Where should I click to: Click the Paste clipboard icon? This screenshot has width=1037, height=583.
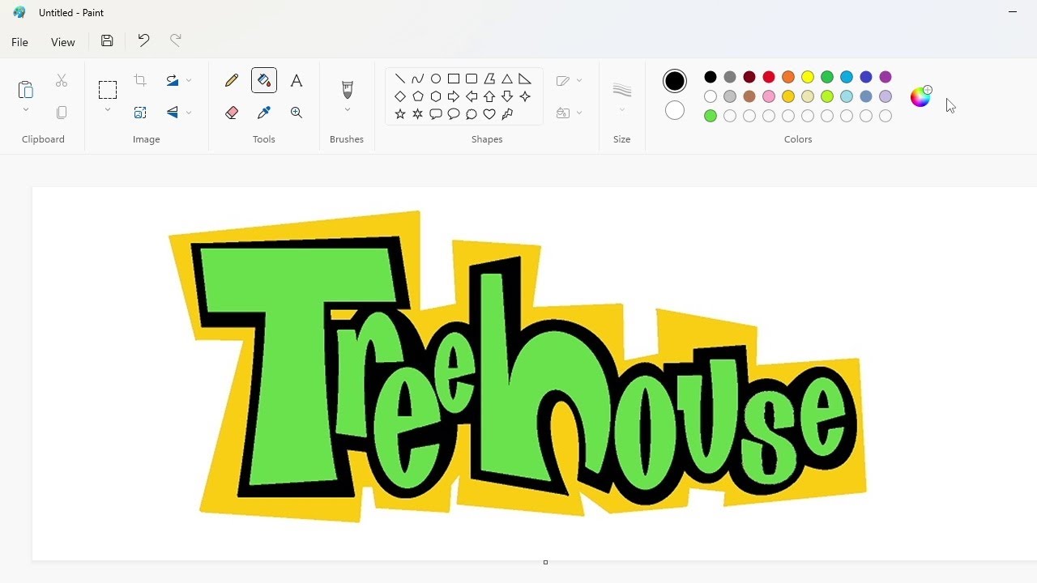point(26,89)
